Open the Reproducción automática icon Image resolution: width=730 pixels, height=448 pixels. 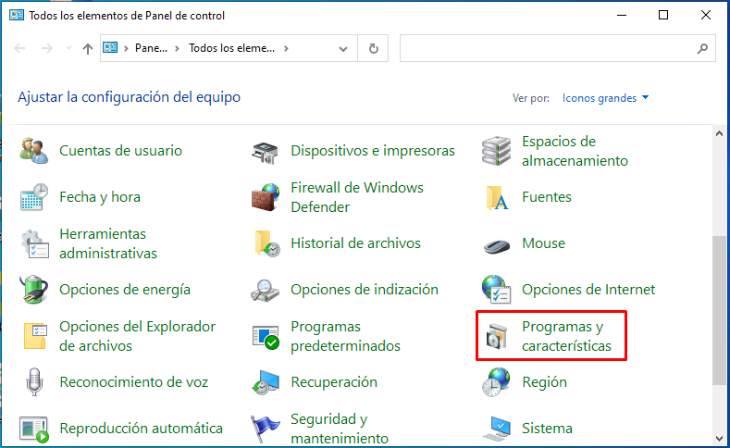coord(34,429)
